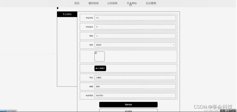Focus the 电话号码 input field
Viewport: 237px width, 112px height.
tap(135, 96)
